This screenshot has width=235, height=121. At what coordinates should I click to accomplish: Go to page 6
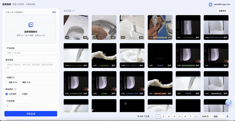[x=185, y=116]
